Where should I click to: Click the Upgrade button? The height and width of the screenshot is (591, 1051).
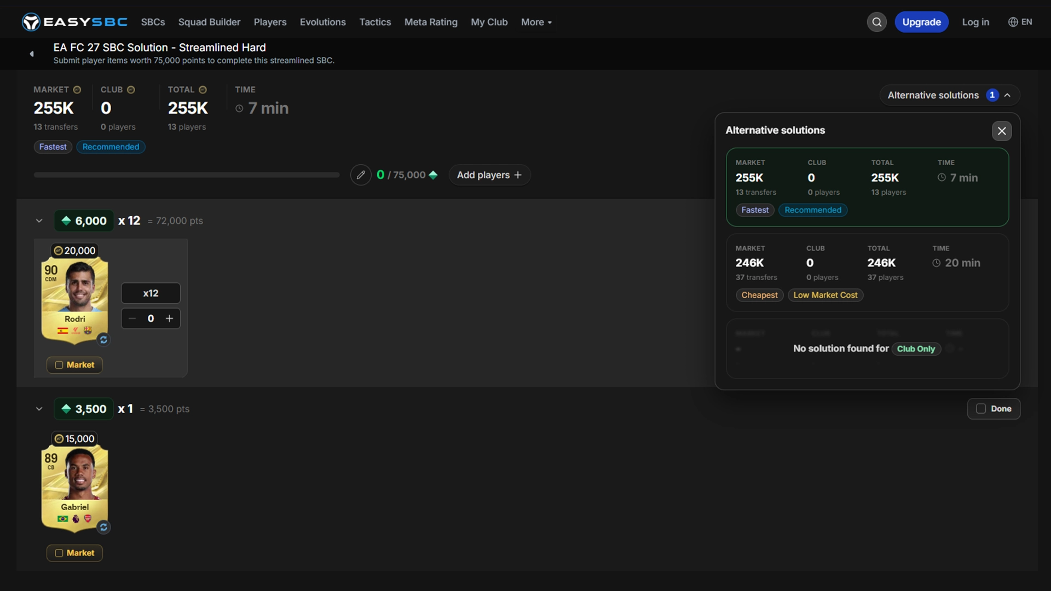pos(921,22)
